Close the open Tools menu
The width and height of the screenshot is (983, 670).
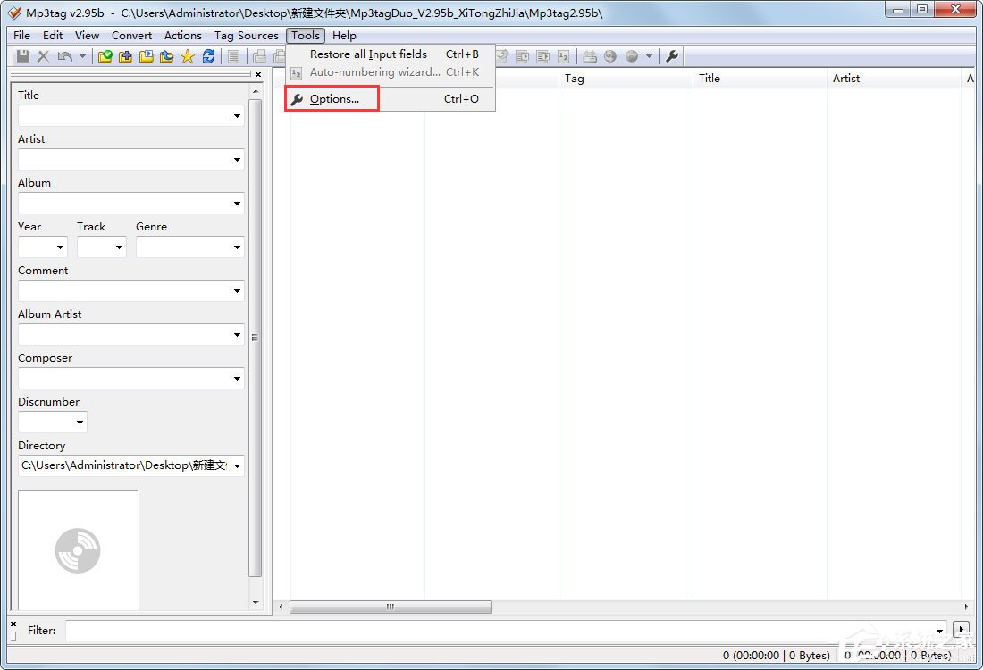306,36
